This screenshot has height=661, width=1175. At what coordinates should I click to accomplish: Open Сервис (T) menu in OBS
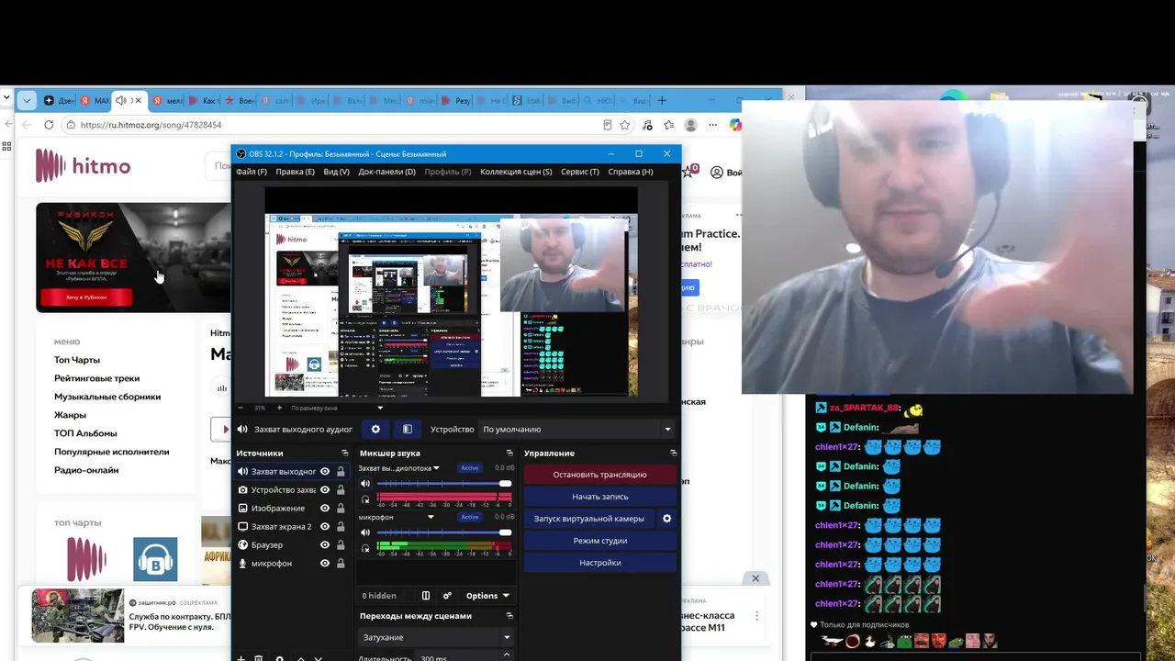click(580, 172)
